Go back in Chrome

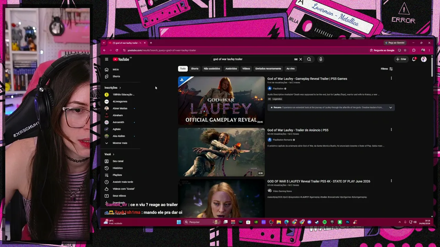104,50
